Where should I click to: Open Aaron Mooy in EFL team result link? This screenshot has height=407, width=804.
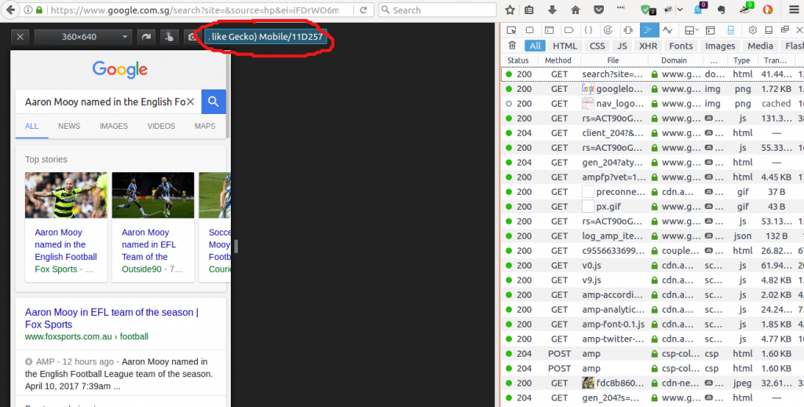111,318
